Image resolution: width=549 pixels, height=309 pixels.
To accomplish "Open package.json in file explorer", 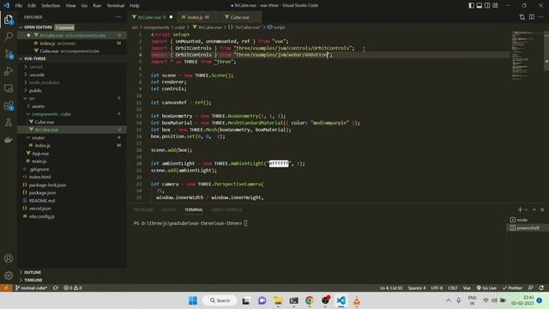I will click(42, 192).
